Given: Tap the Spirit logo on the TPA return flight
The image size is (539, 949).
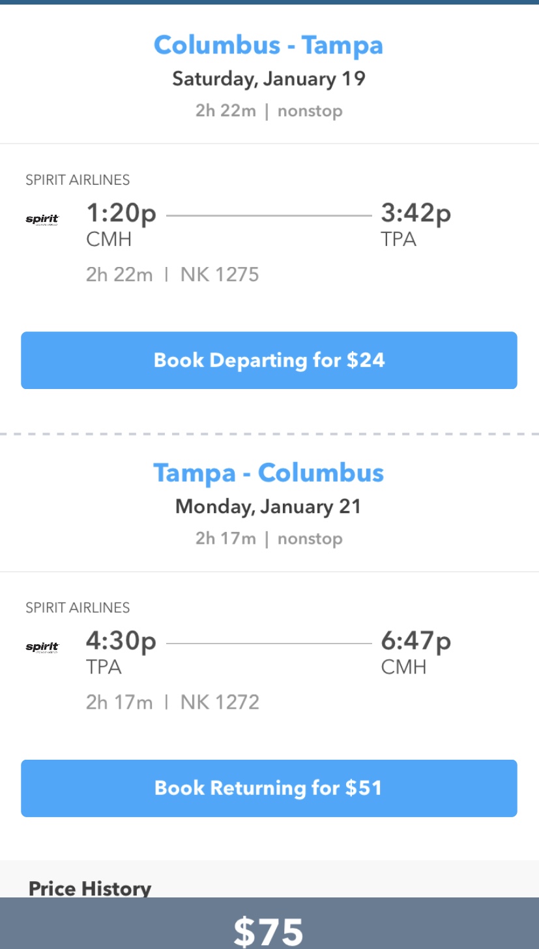Looking at the screenshot, I should click(x=42, y=647).
